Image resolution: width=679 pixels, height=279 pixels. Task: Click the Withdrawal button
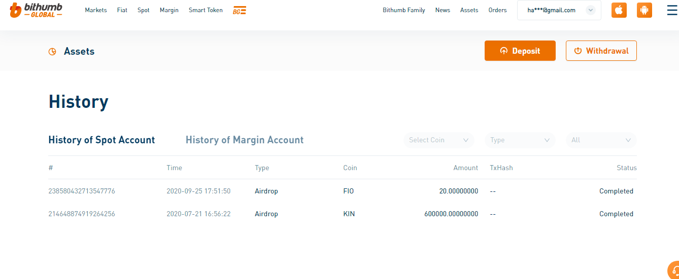(x=601, y=51)
